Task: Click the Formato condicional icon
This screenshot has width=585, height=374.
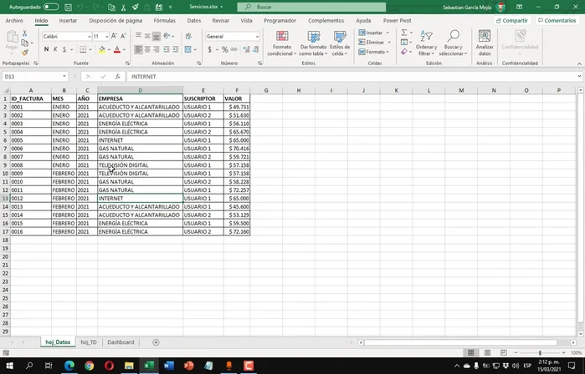Action: click(281, 37)
